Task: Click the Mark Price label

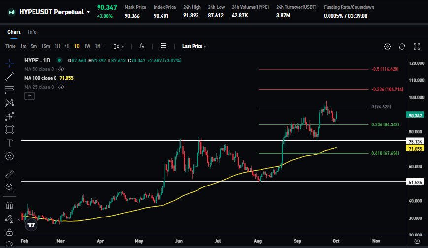Action: click(135, 7)
